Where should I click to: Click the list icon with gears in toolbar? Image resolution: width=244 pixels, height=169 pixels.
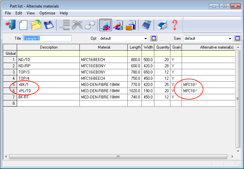click(118, 25)
